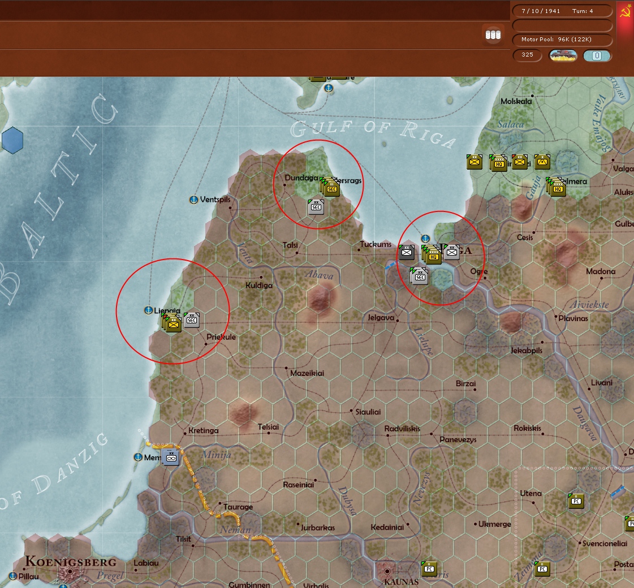Click the Tilsit town label
Screen dimensions: 634x588
[183, 539]
